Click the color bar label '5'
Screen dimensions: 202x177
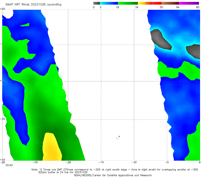click(x=100, y=7)
